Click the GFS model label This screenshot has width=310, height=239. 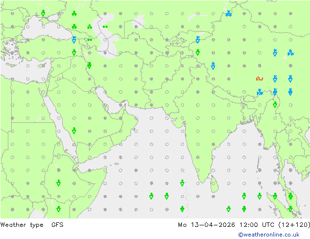(x=57, y=225)
